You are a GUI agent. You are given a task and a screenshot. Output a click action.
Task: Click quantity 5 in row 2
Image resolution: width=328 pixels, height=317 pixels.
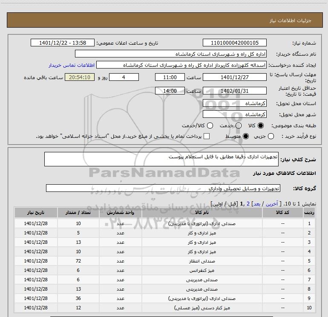78,233
